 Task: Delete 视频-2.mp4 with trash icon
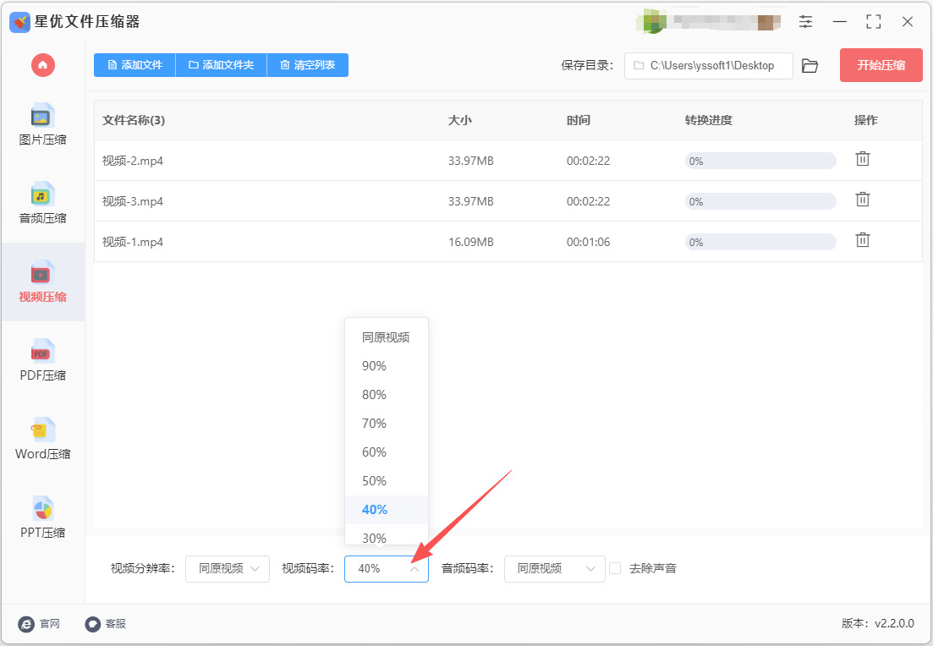click(862, 159)
